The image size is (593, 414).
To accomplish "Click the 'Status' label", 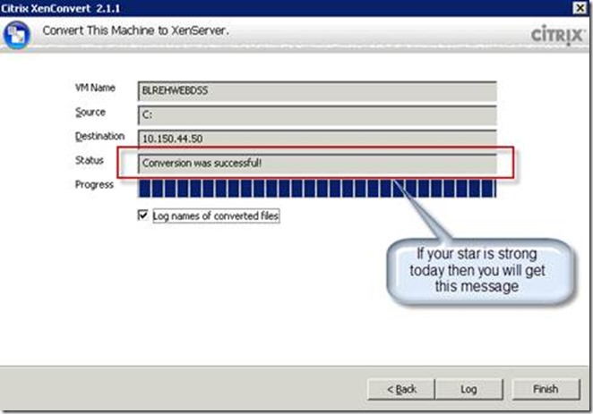I will (x=90, y=160).
